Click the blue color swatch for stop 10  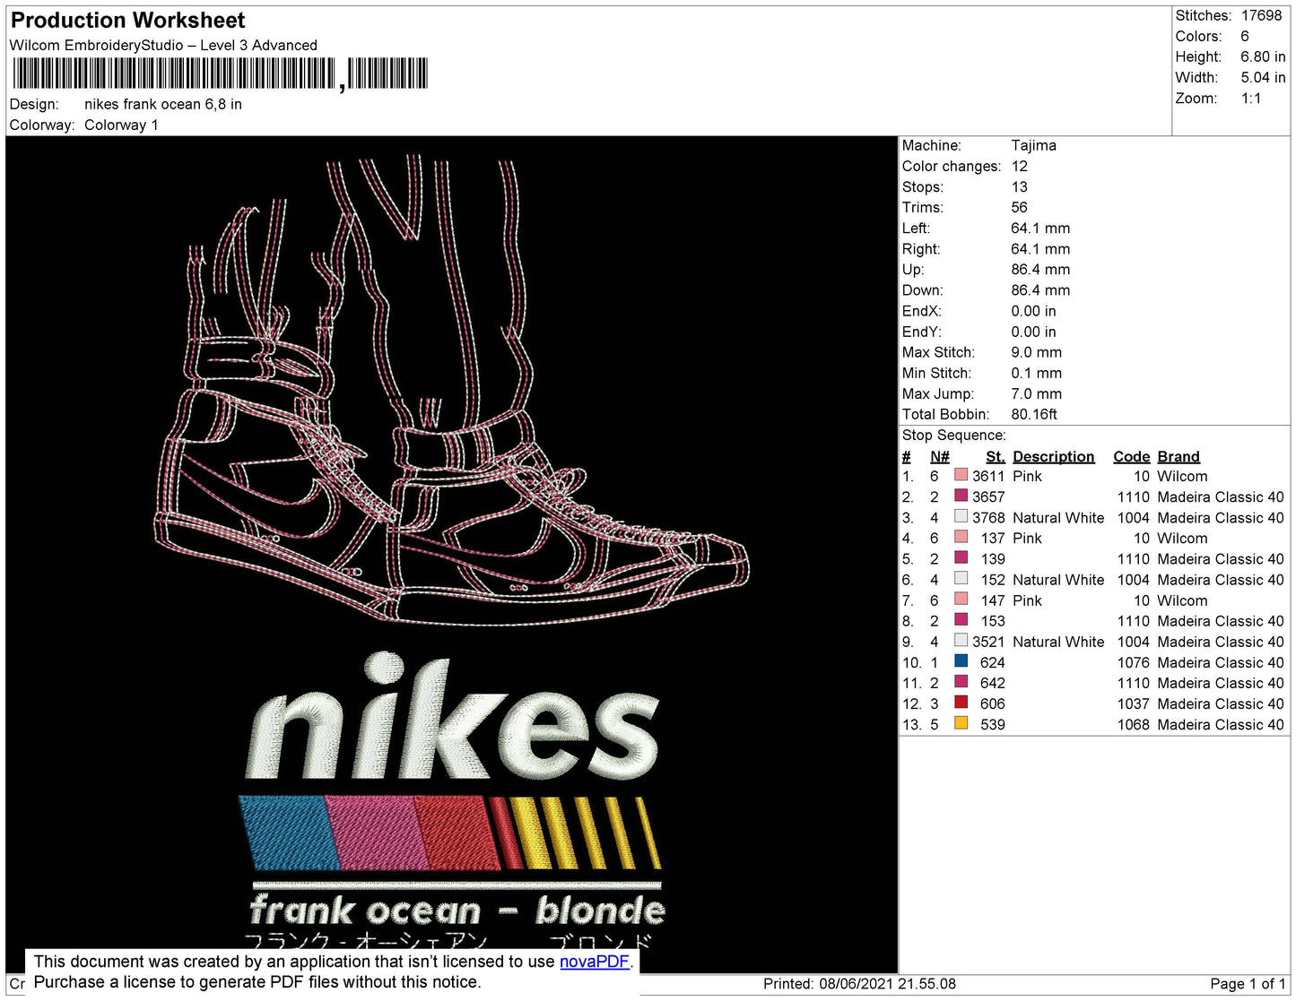click(961, 661)
